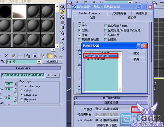164x127 pixels.
Task: Click the Reset Map X icon
Action: 6,56
